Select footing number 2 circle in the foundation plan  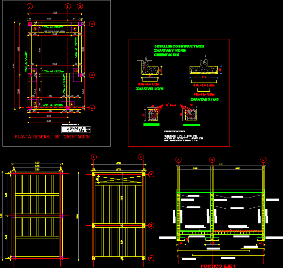(75, 29)
